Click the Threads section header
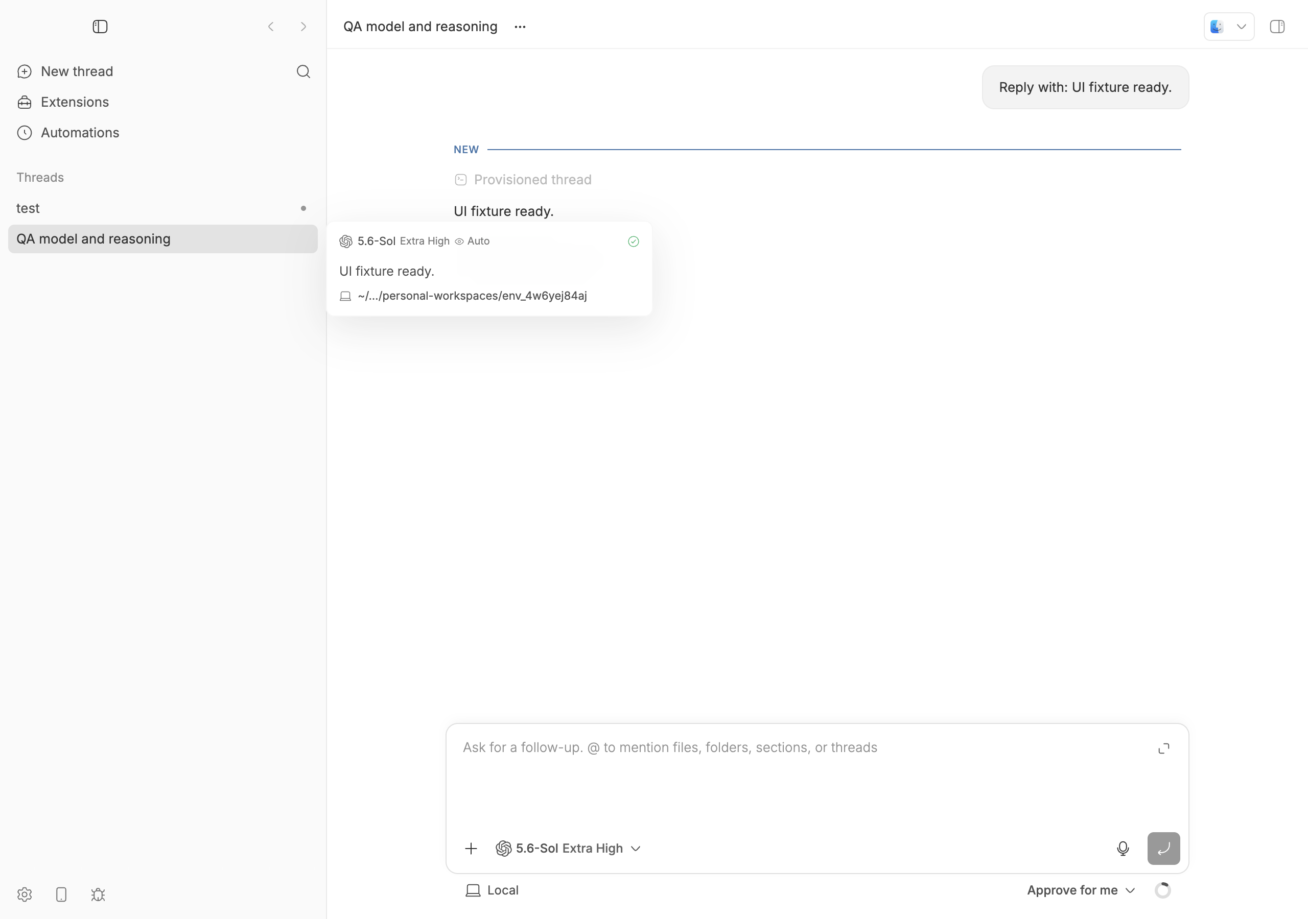Image resolution: width=1308 pixels, height=919 pixels. (x=40, y=178)
